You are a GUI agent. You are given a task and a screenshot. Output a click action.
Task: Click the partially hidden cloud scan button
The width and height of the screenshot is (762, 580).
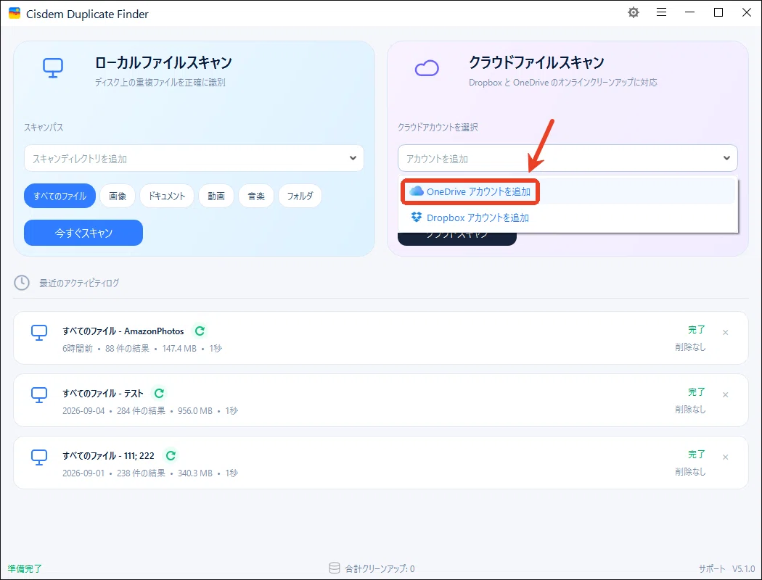coord(456,239)
